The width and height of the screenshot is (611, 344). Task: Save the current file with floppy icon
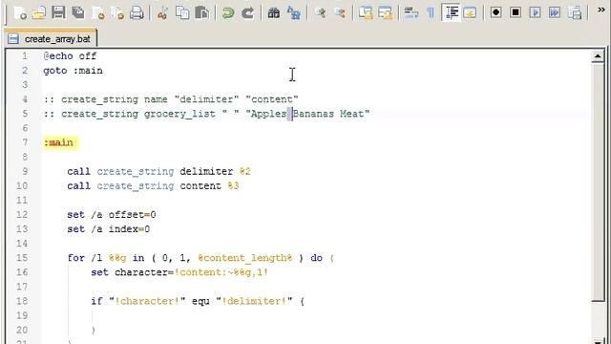pos(58,12)
